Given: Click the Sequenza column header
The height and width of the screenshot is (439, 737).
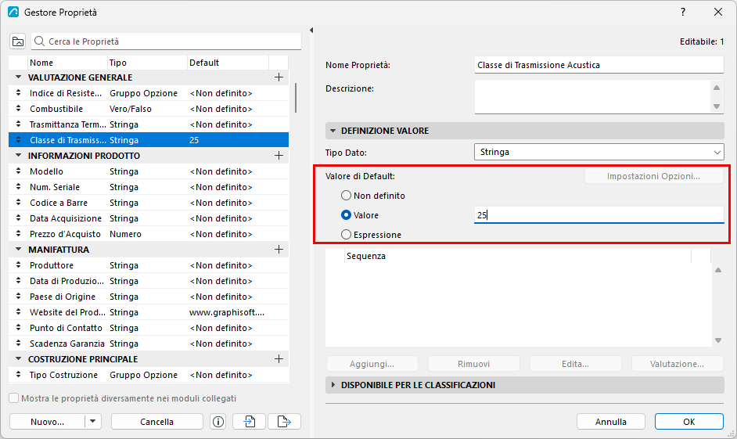Looking at the screenshot, I should tap(517, 256).
